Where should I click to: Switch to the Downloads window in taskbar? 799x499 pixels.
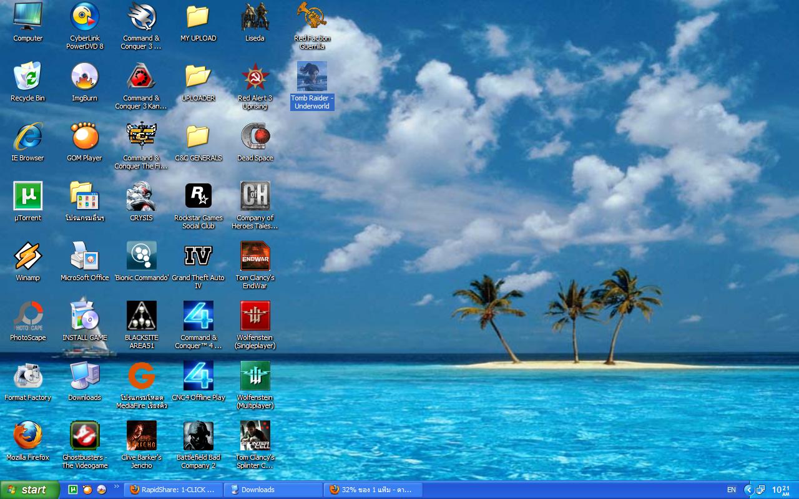pos(273,490)
